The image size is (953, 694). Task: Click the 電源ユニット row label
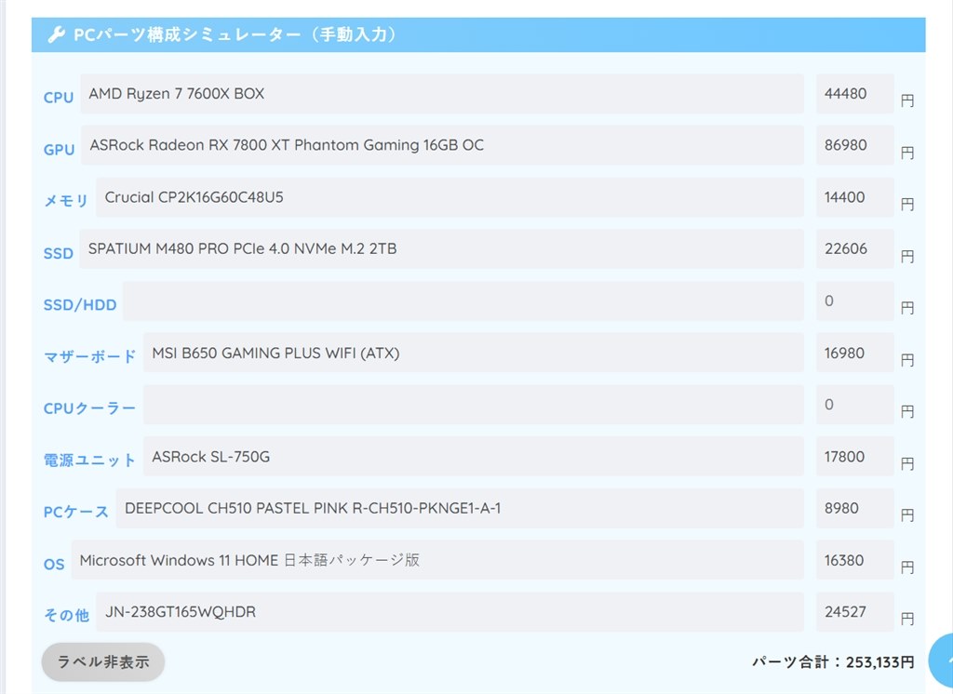(x=89, y=460)
